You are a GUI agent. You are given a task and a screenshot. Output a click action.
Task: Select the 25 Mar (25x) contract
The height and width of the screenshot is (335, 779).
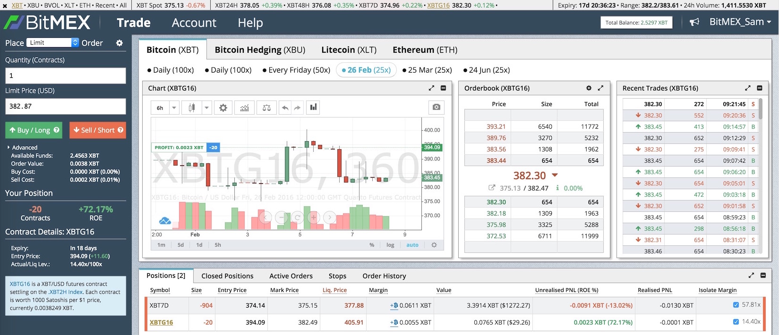[x=427, y=70]
